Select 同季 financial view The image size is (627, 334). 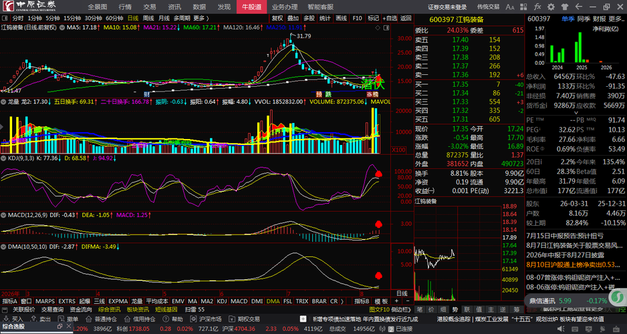pyautogui.click(x=584, y=19)
